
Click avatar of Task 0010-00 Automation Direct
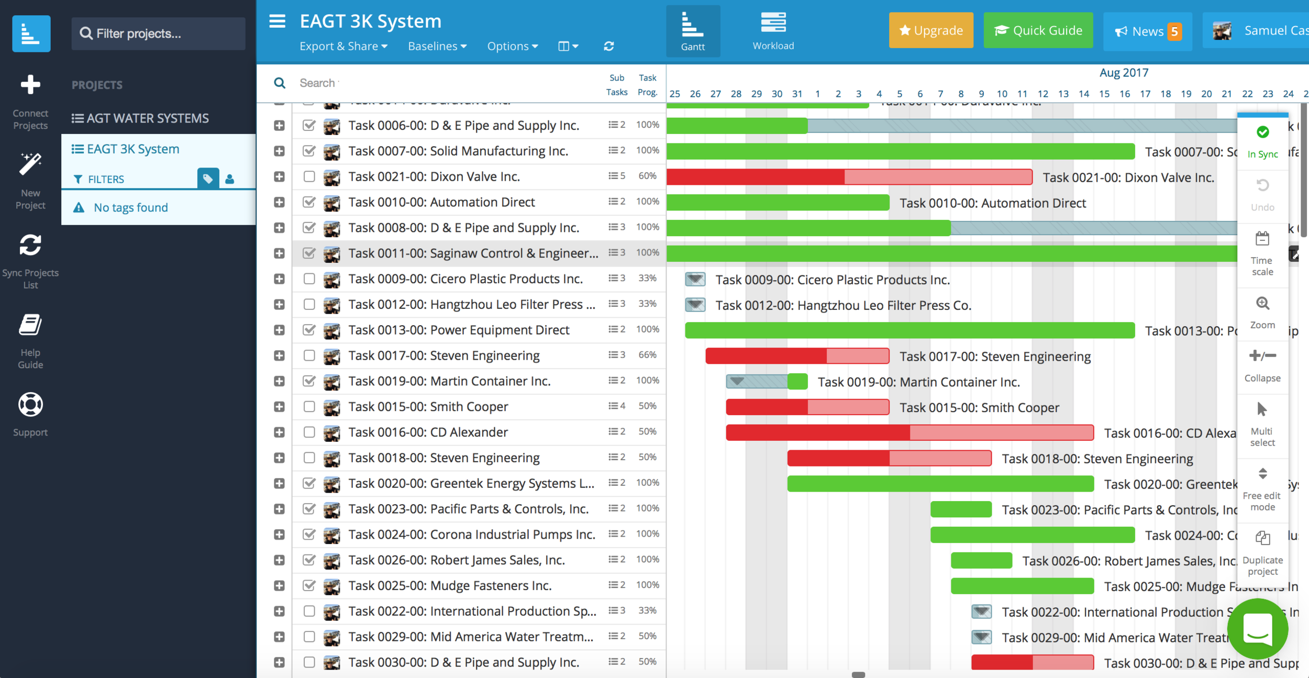(331, 203)
